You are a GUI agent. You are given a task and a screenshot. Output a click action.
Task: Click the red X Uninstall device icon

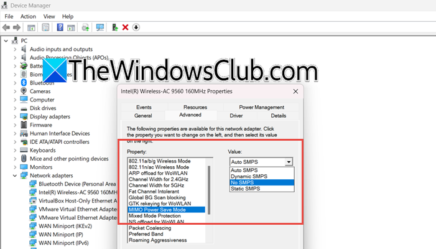click(126, 27)
